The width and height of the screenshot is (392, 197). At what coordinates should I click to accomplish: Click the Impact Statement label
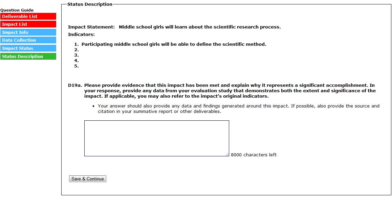(x=91, y=27)
